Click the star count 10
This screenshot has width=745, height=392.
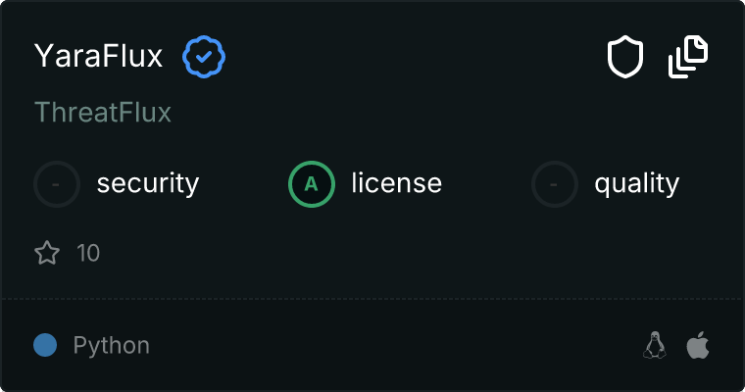point(88,254)
